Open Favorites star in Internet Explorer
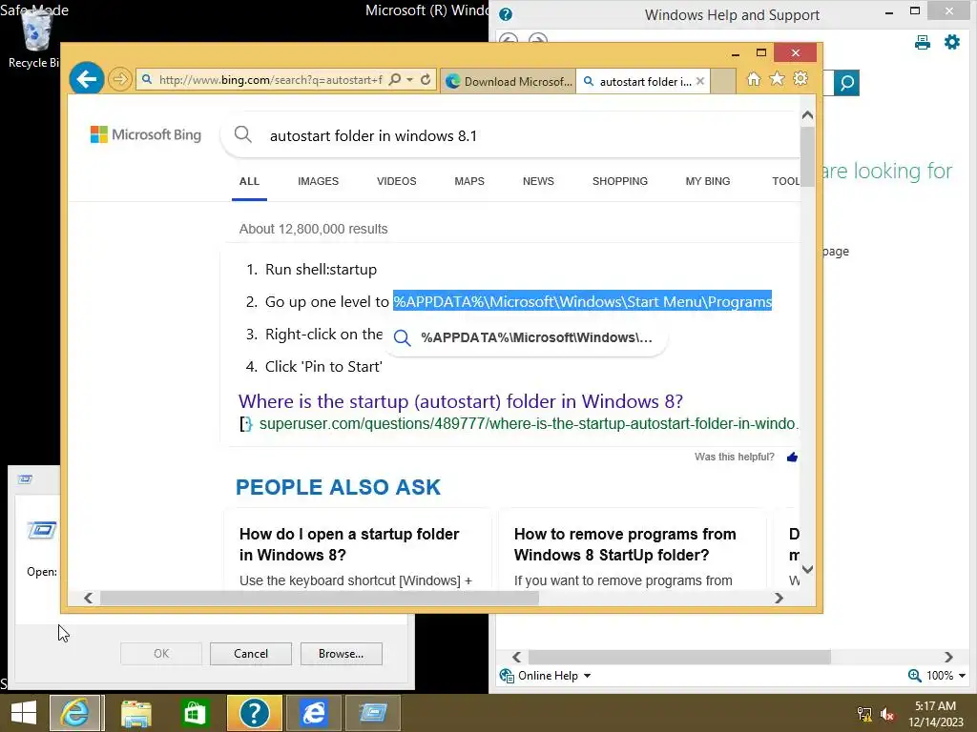 pyautogui.click(x=777, y=79)
